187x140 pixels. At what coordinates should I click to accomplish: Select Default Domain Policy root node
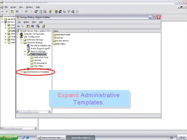tap(35, 31)
